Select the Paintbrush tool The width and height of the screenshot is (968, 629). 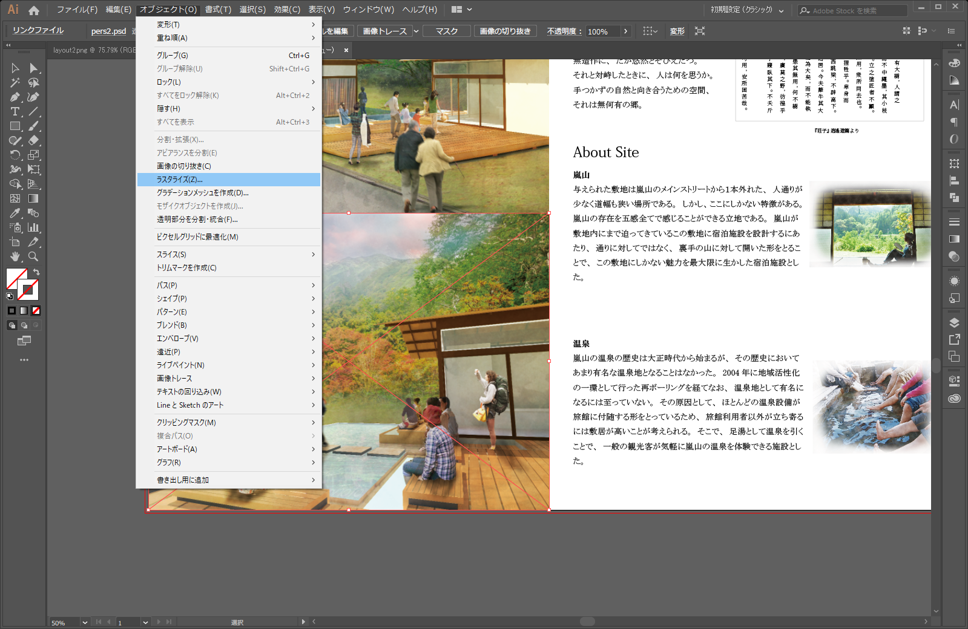coord(34,126)
